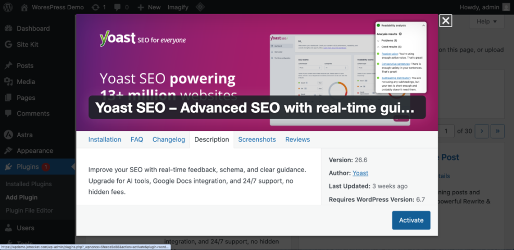Open pending updates icon showing 1
514x250 pixels.
coord(99,7)
